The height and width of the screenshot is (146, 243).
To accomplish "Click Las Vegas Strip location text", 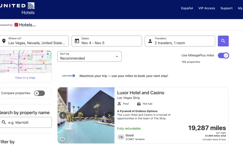I will tap(128, 98).
